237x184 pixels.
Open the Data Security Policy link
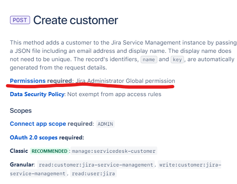point(37,94)
